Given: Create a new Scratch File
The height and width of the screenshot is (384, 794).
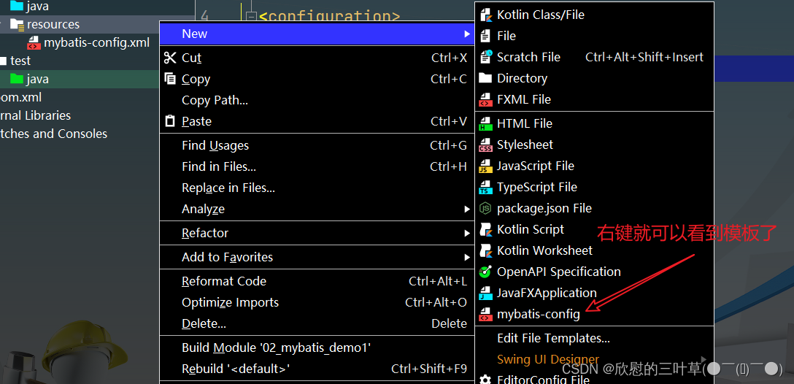Looking at the screenshot, I should tap(595, 57).
